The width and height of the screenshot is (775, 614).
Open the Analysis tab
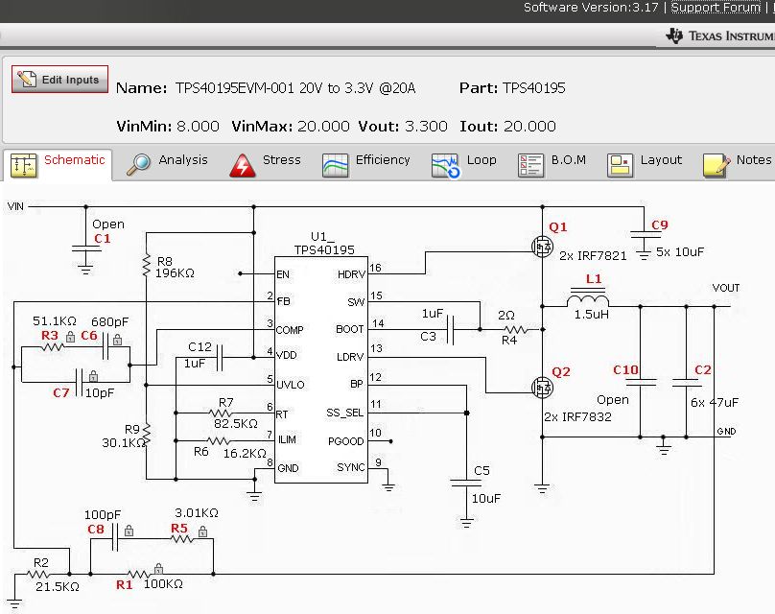pos(167,165)
